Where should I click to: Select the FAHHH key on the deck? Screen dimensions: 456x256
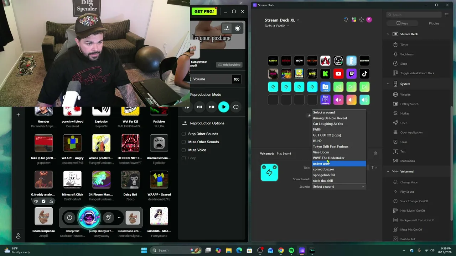[273, 61]
